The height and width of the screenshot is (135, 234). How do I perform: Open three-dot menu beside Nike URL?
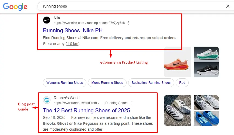coord(129,23)
